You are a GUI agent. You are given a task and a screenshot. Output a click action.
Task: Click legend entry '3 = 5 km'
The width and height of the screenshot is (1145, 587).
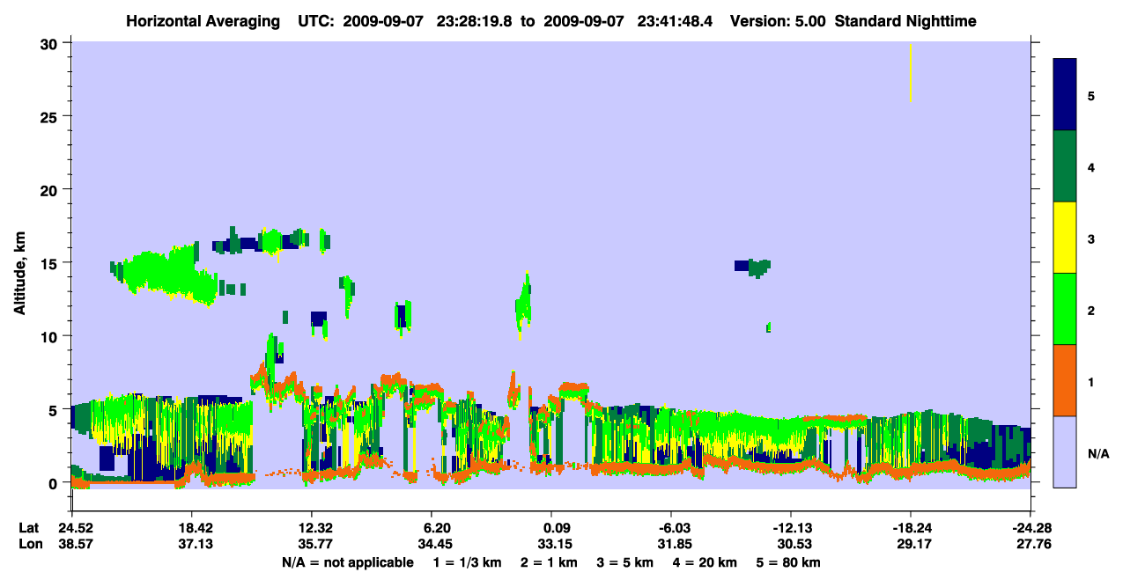(x=625, y=562)
